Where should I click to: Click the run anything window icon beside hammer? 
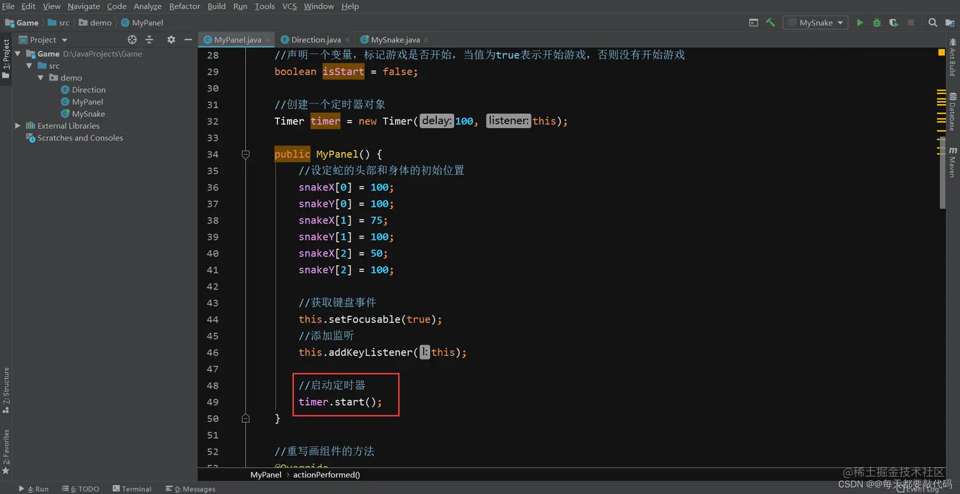(x=754, y=22)
